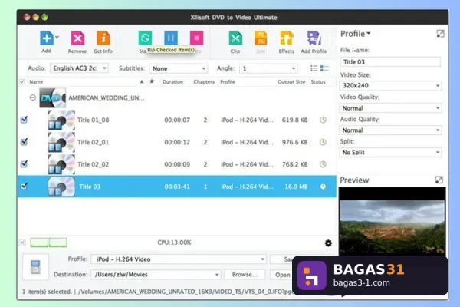This screenshot has height=307, width=460.
Task: Expand the Preview panel with its corner icon
Action: pyautogui.click(x=439, y=180)
